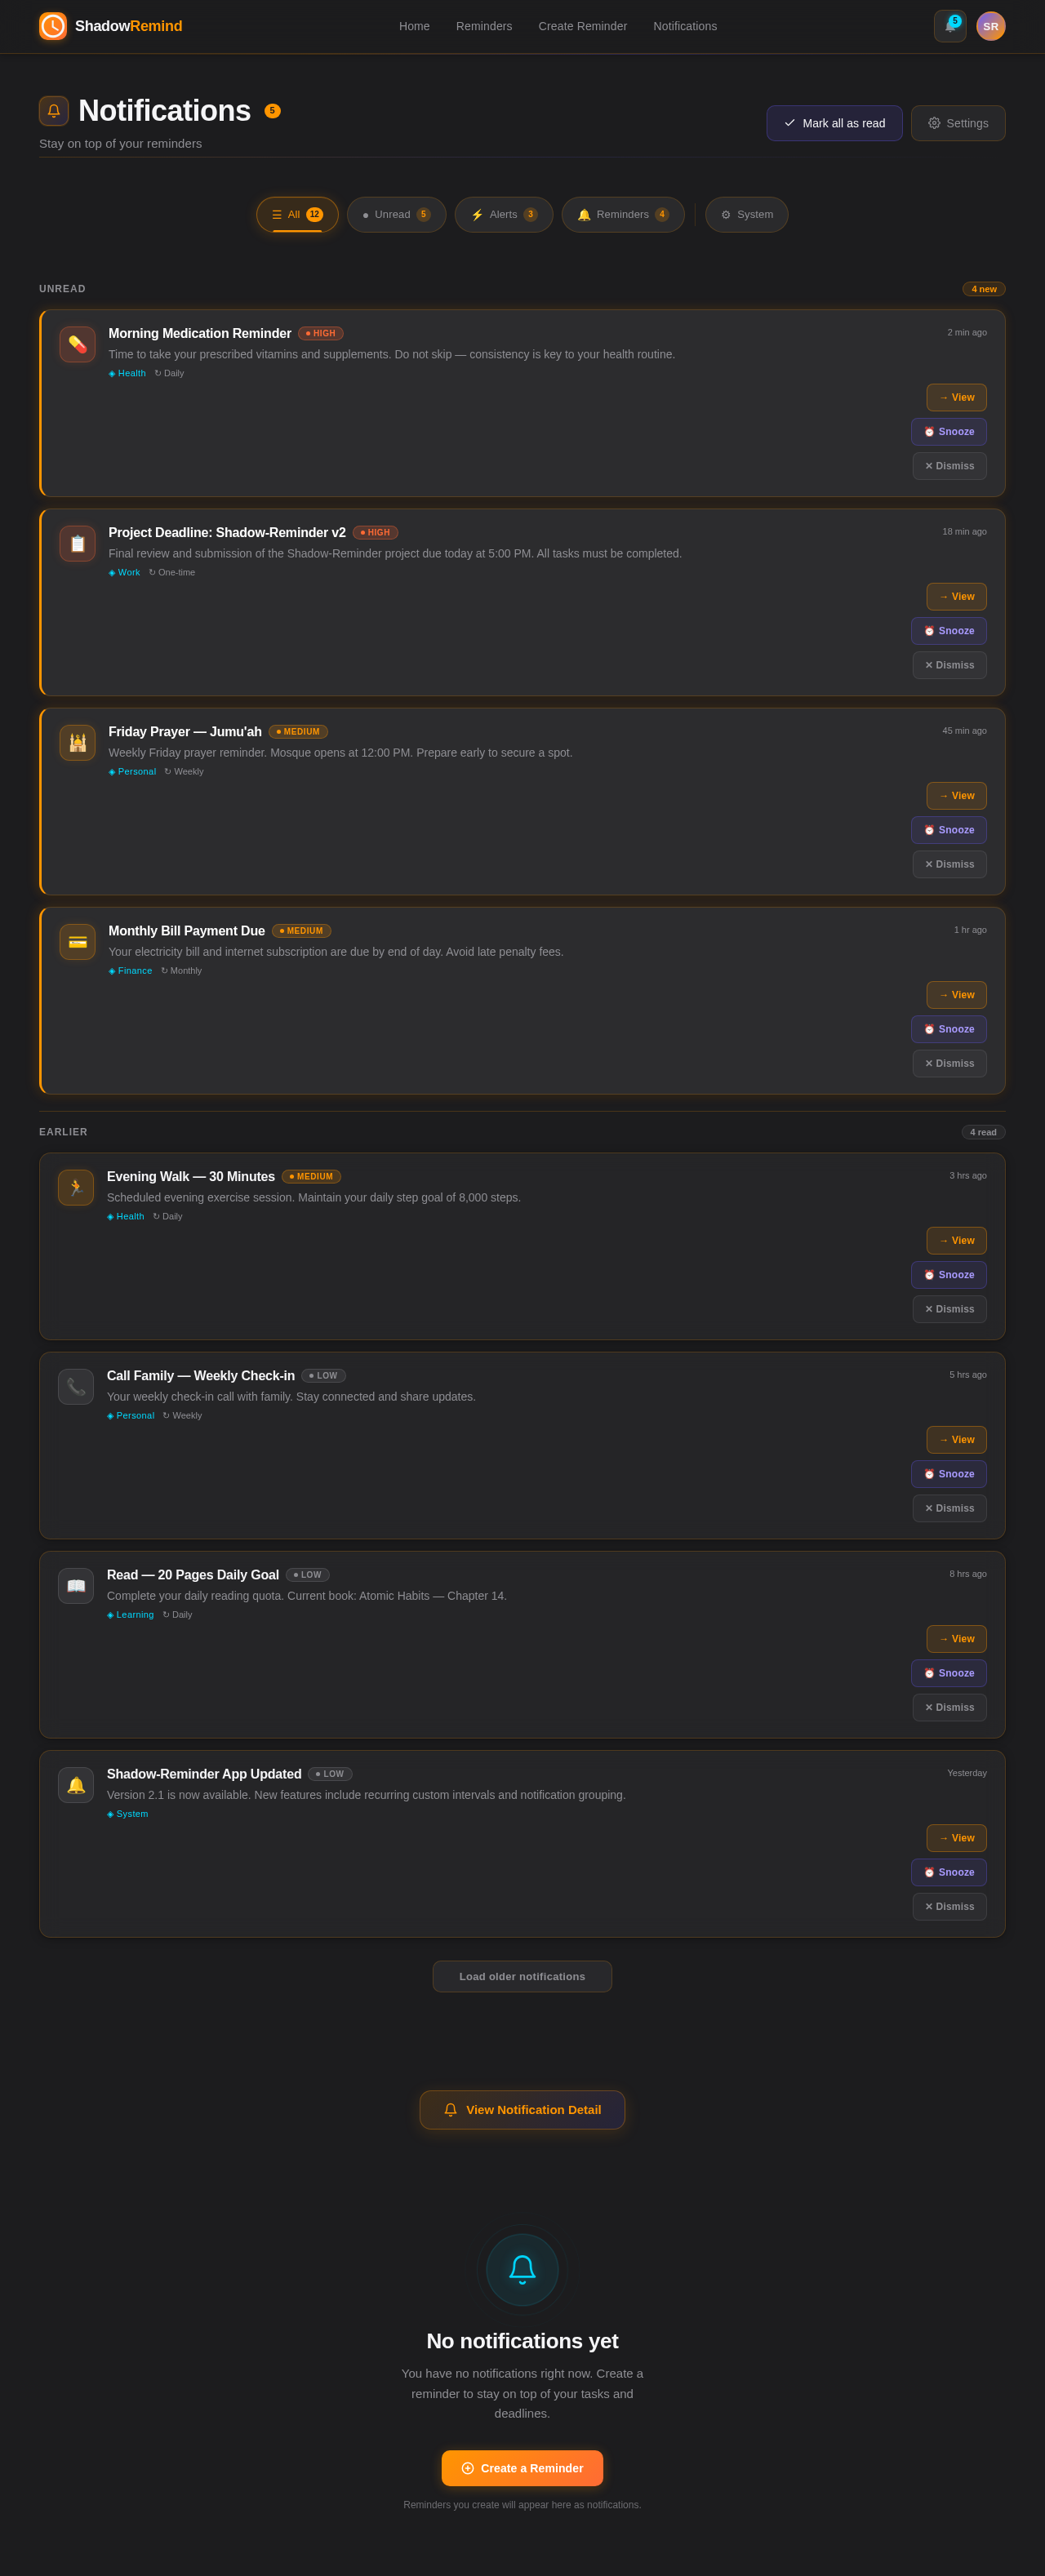Snooze the Monthly Bill Payment notification

(x=948, y=1029)
